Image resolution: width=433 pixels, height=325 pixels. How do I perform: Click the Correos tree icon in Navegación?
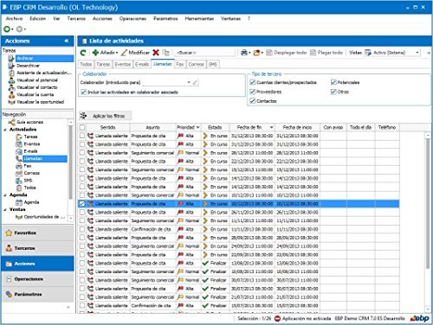point(19,173)
